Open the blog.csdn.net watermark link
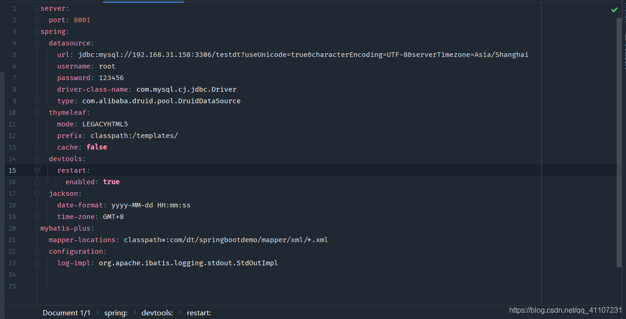626x319 pixels. pos(565,310)
